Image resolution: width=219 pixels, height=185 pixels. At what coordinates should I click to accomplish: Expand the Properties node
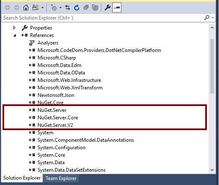tap(14, 28)
